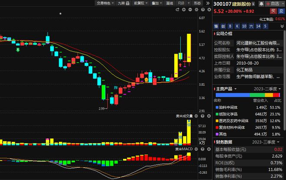
Task: Close the 麦米成交量 volume panel
Action: pos(209,116)
